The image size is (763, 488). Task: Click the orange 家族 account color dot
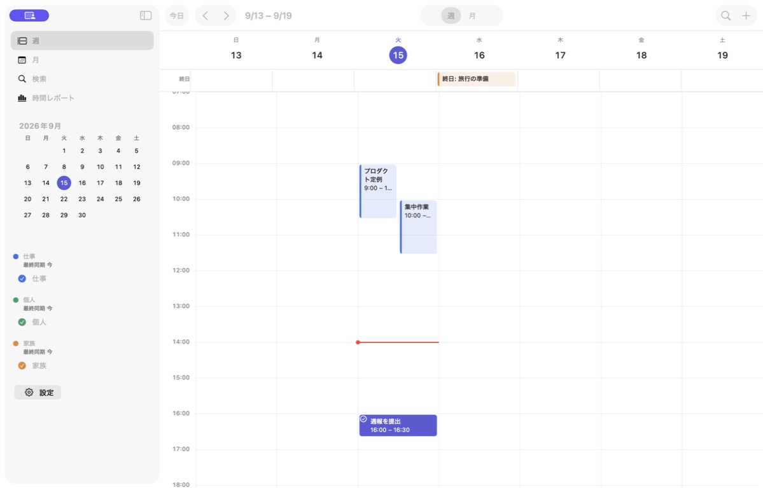[x=15, y=343]
